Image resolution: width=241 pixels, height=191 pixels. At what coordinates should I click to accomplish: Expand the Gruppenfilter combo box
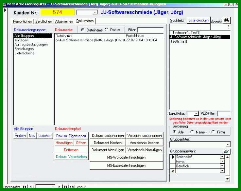[228, 144]
